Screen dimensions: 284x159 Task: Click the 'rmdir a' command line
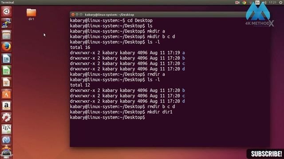click(x=117, y=74)
